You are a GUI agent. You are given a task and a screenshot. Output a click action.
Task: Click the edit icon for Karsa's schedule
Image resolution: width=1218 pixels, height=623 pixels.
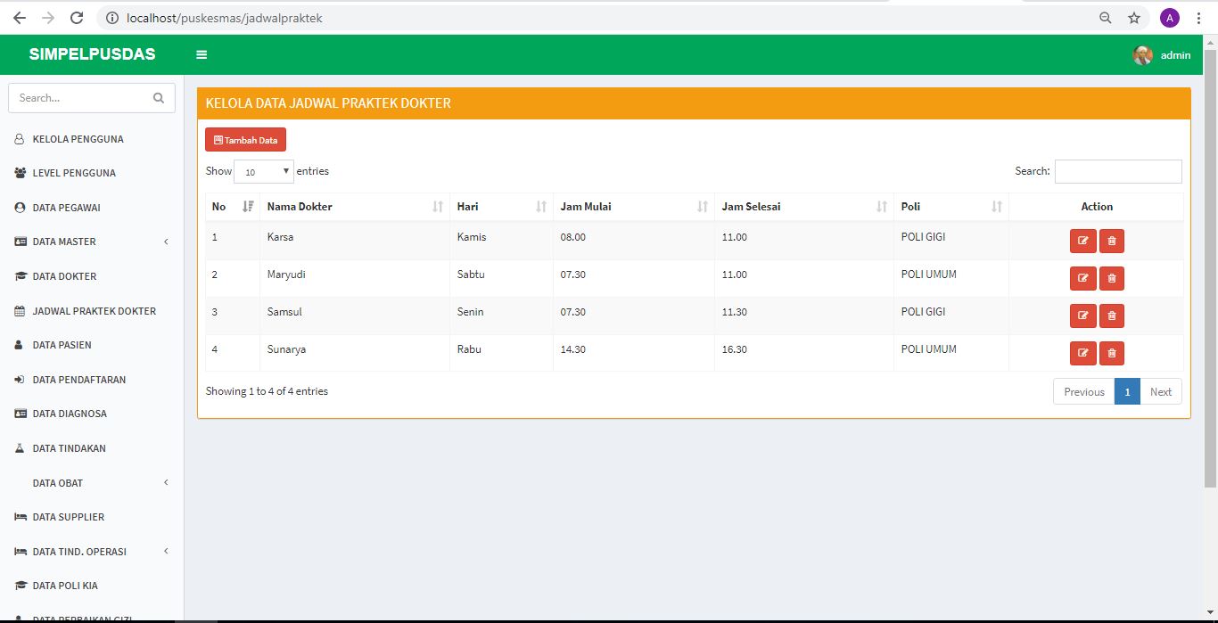1082,241
